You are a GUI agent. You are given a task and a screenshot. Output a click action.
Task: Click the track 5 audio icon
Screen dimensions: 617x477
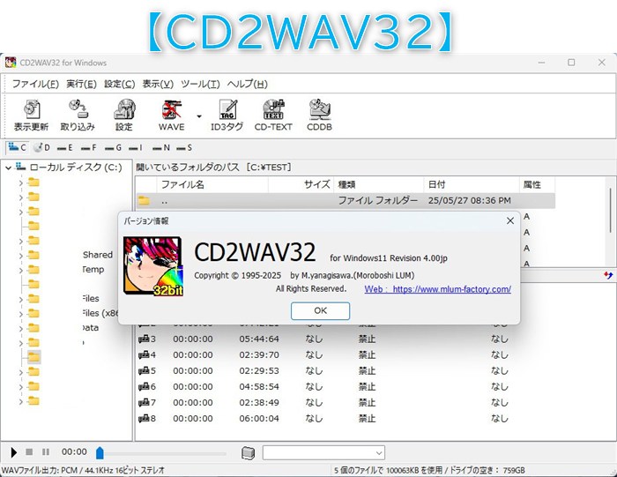144,370
